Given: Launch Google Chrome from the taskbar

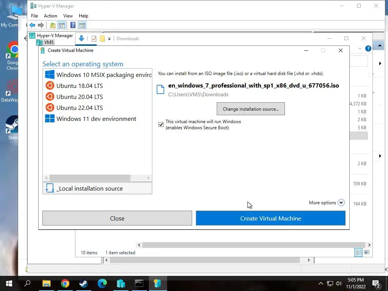Looking at the screenshot, I should pos(65,283).
